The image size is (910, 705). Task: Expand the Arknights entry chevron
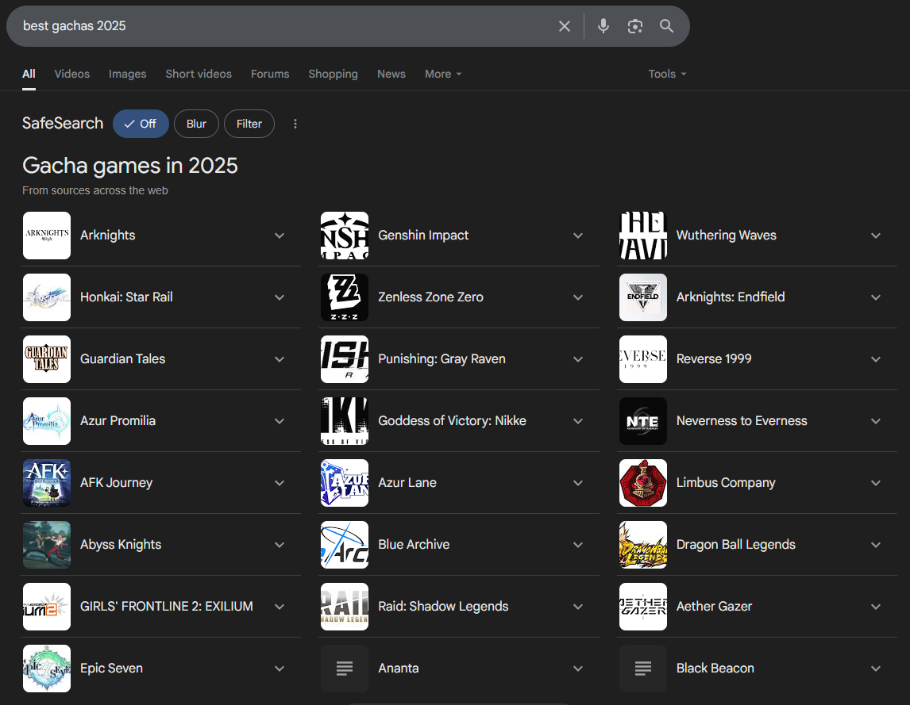click(x=280, y=236)
